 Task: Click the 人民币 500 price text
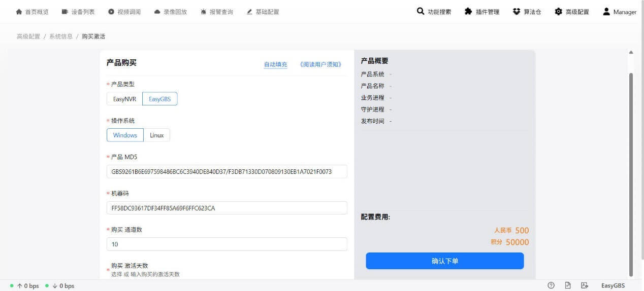[511, 230]
